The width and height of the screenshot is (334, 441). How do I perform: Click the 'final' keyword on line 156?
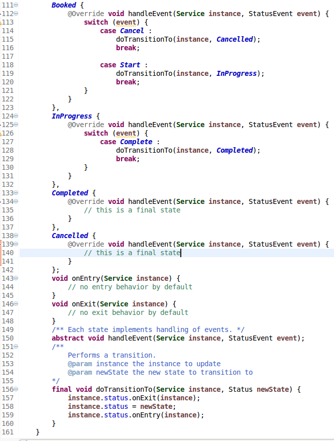62,389
